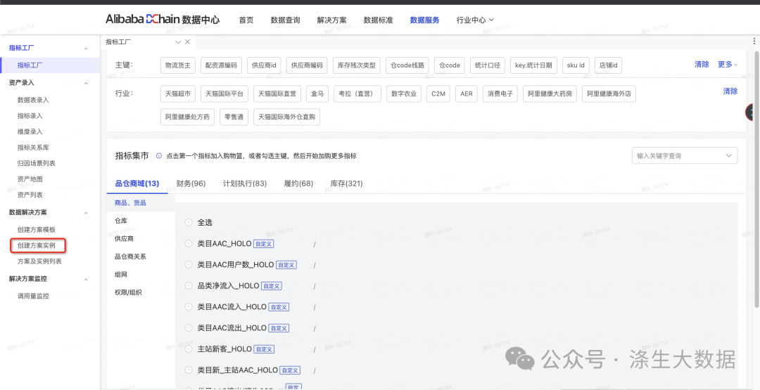Open 资产地图 in the sidebar

30,179
